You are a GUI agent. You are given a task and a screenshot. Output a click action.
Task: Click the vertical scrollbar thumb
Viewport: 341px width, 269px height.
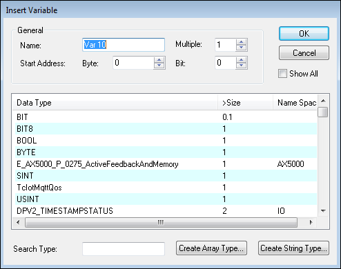tap(323, 112)
